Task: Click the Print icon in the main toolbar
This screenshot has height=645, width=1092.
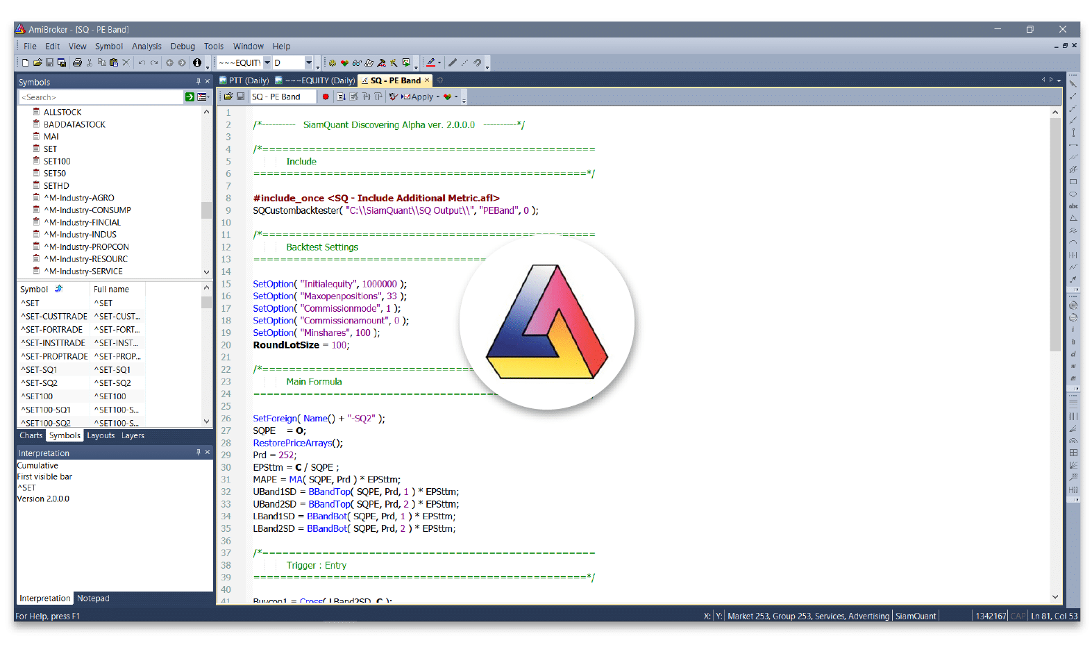Action: (77, 62)
